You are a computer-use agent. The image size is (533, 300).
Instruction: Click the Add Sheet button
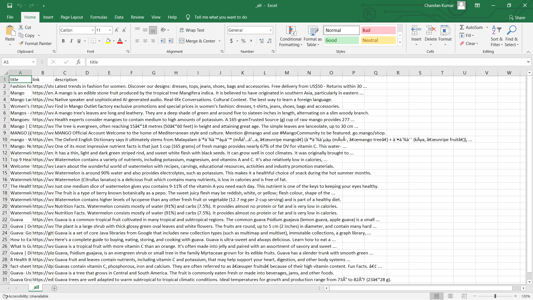coord(54,288)
